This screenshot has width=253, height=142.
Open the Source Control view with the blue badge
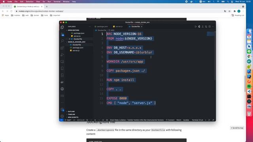tap(62, 34)
